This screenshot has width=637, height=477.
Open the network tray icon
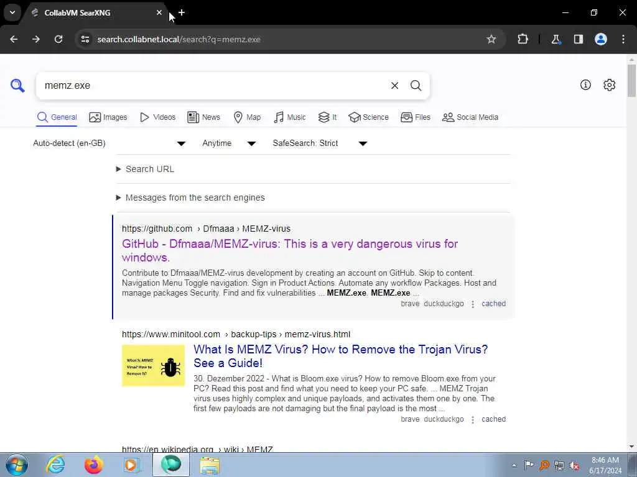pyautogui.click(x=559, y=465)
